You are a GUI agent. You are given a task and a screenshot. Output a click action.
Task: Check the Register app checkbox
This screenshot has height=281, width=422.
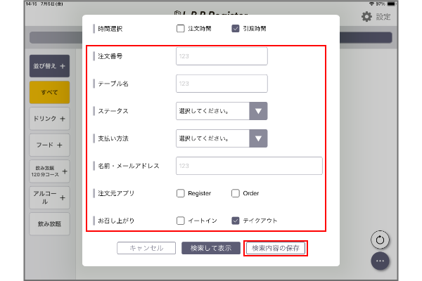pos(180,193)
